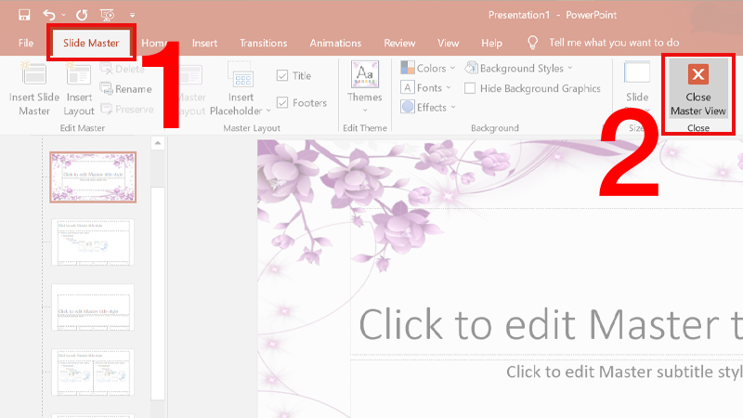Screen dimensions: 743x418
Task: Select the two-content layout thumbnail
Action: pyautogui.click(x=93, y=372)
